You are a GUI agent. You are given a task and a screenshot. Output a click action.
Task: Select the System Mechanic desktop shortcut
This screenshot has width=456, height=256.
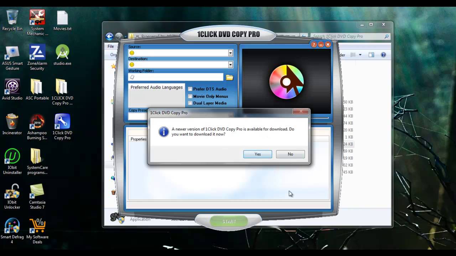click(37, 23)
